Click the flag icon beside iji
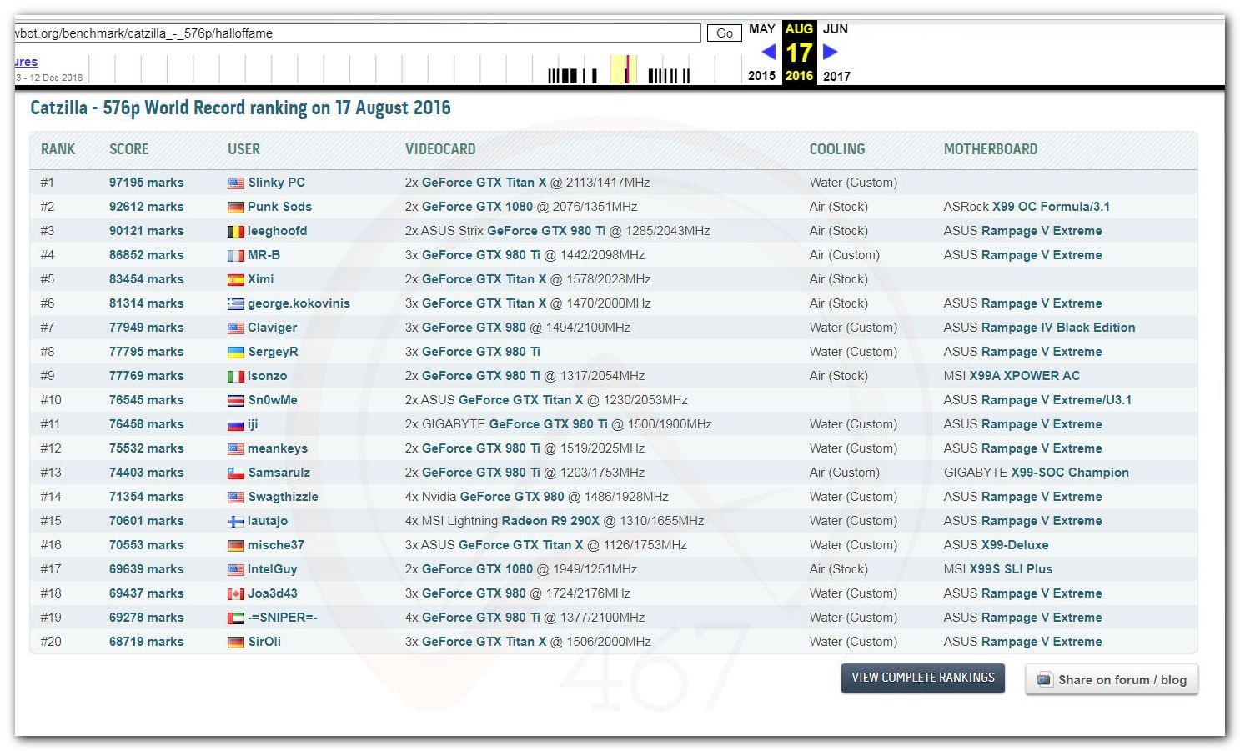Screen dimensions: 1240x751 point(236,424)
